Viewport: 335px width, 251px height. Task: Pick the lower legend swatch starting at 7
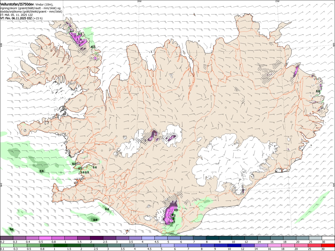click(x=194, y=245)
